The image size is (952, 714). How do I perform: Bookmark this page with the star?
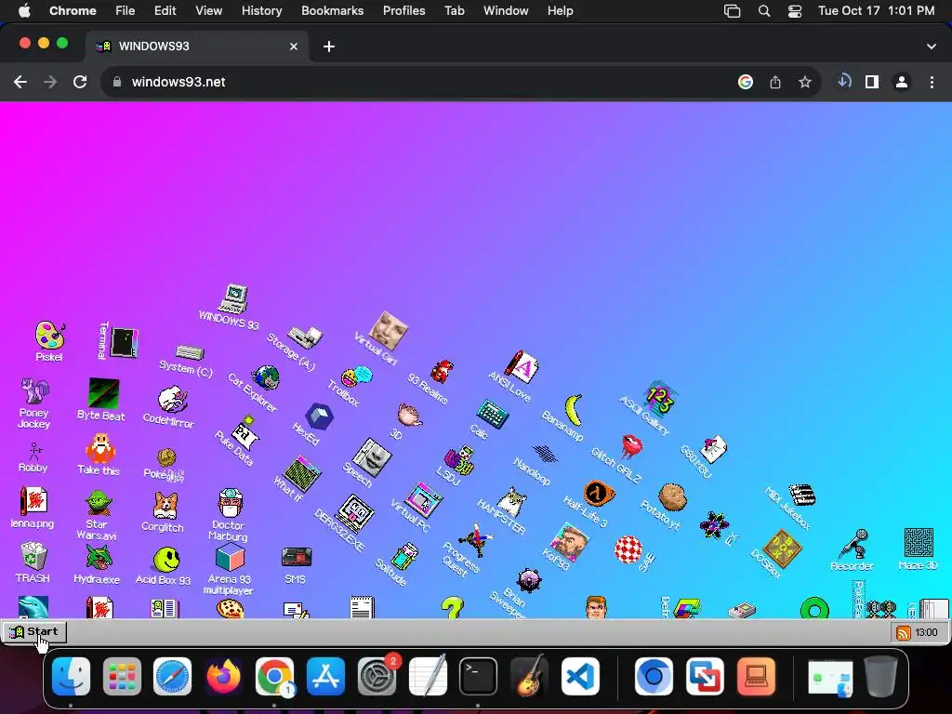pyautogui.click(x=804, y=82)
